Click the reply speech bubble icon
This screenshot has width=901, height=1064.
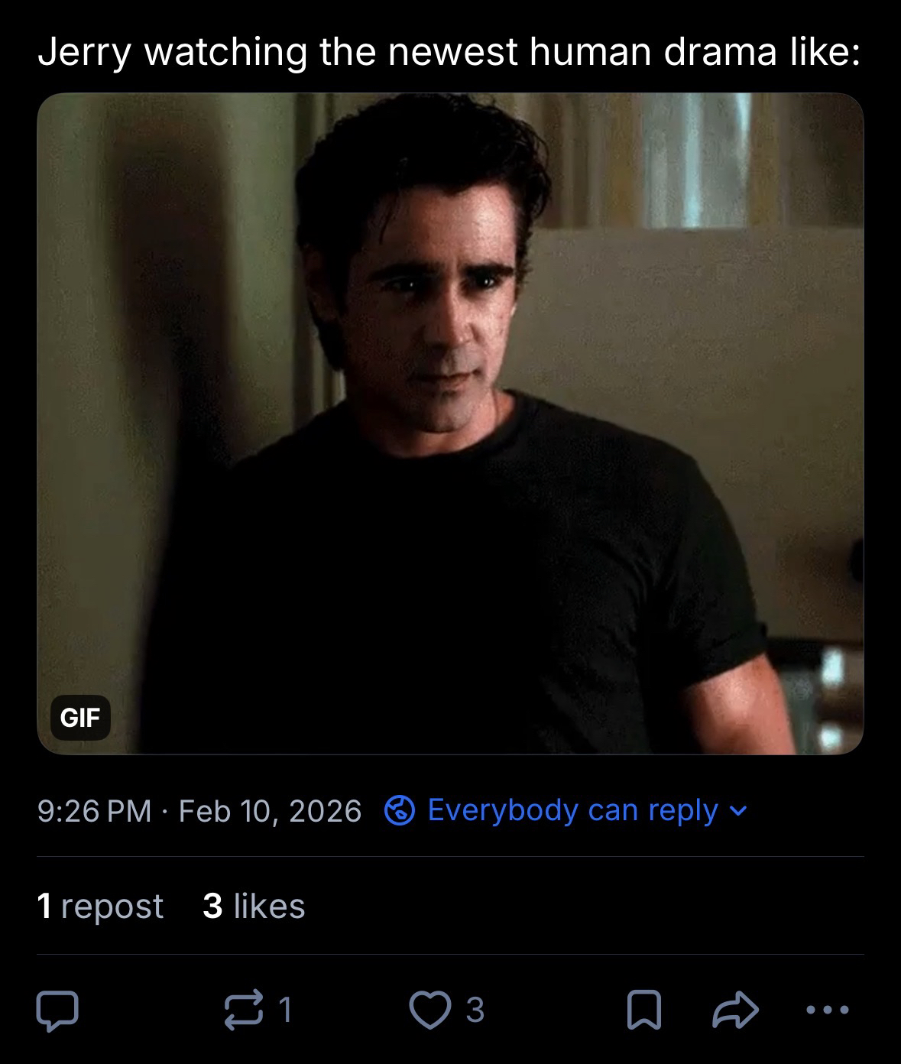click(57, 1010)
